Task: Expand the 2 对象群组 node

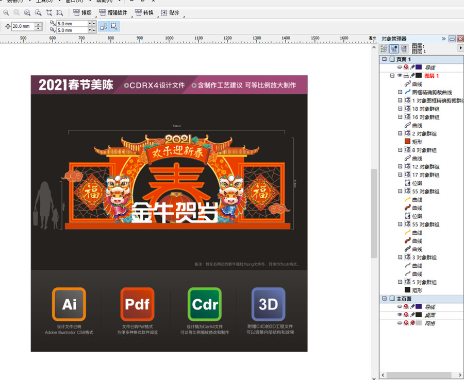Action: [400, 133]
